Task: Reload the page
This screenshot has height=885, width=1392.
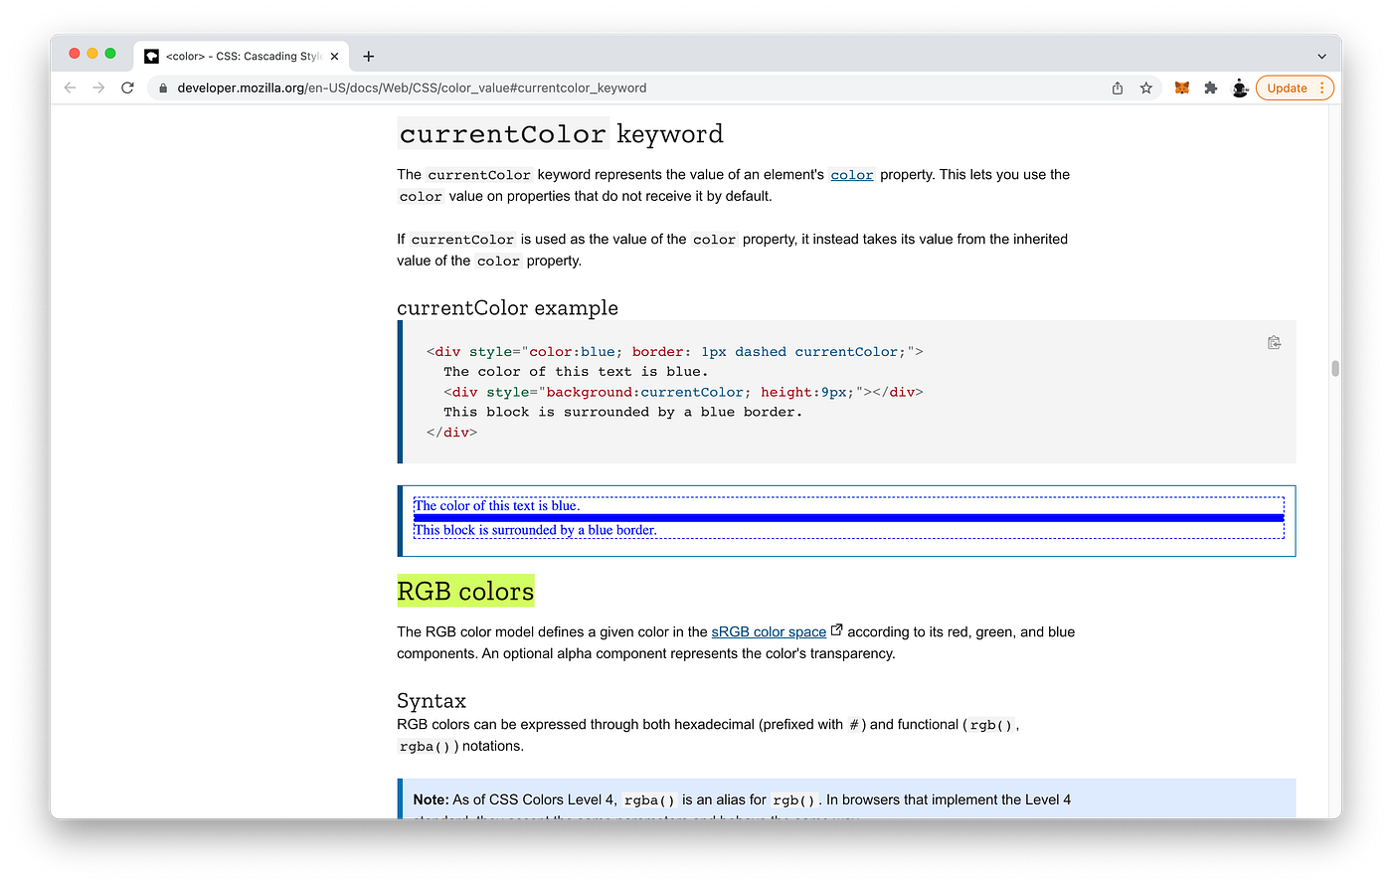Action: pos(127,88)
